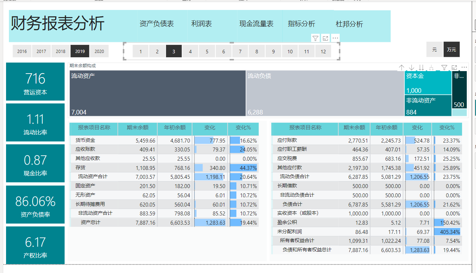Choose month 1 in month slicer
This screenshot has width=476, height=273.
click(141, 51)
